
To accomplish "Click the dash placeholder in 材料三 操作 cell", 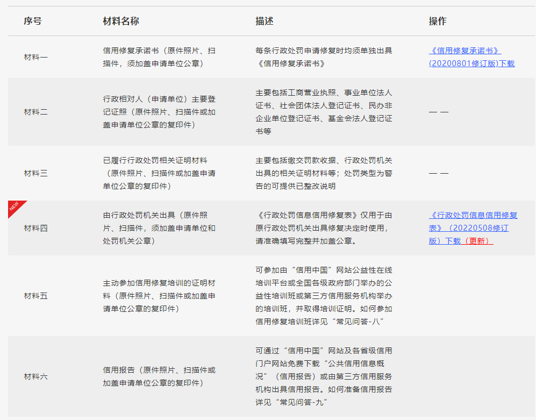I will tap(439, 173).
